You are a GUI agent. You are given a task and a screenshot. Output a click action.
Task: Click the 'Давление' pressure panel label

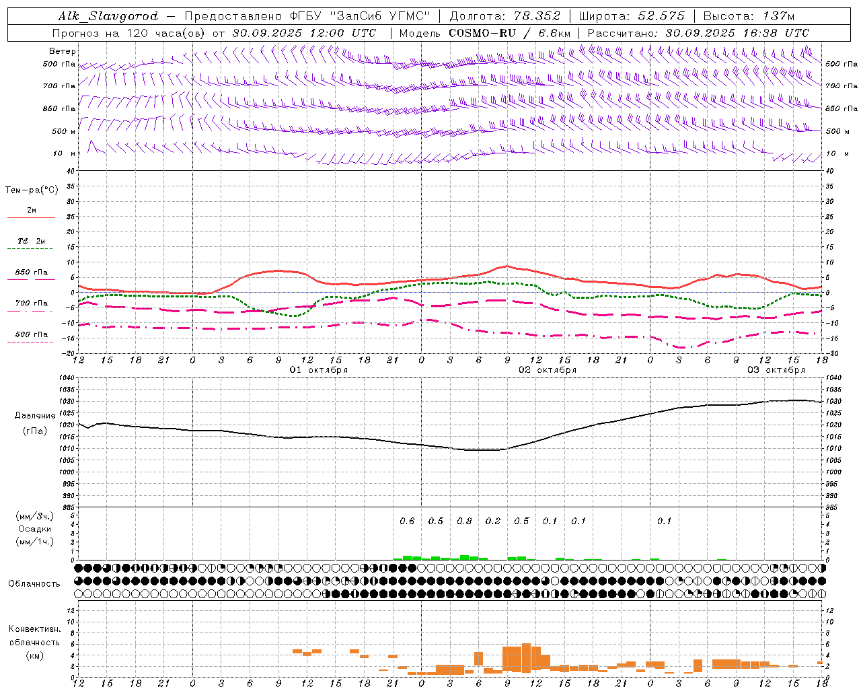point(35,416)
